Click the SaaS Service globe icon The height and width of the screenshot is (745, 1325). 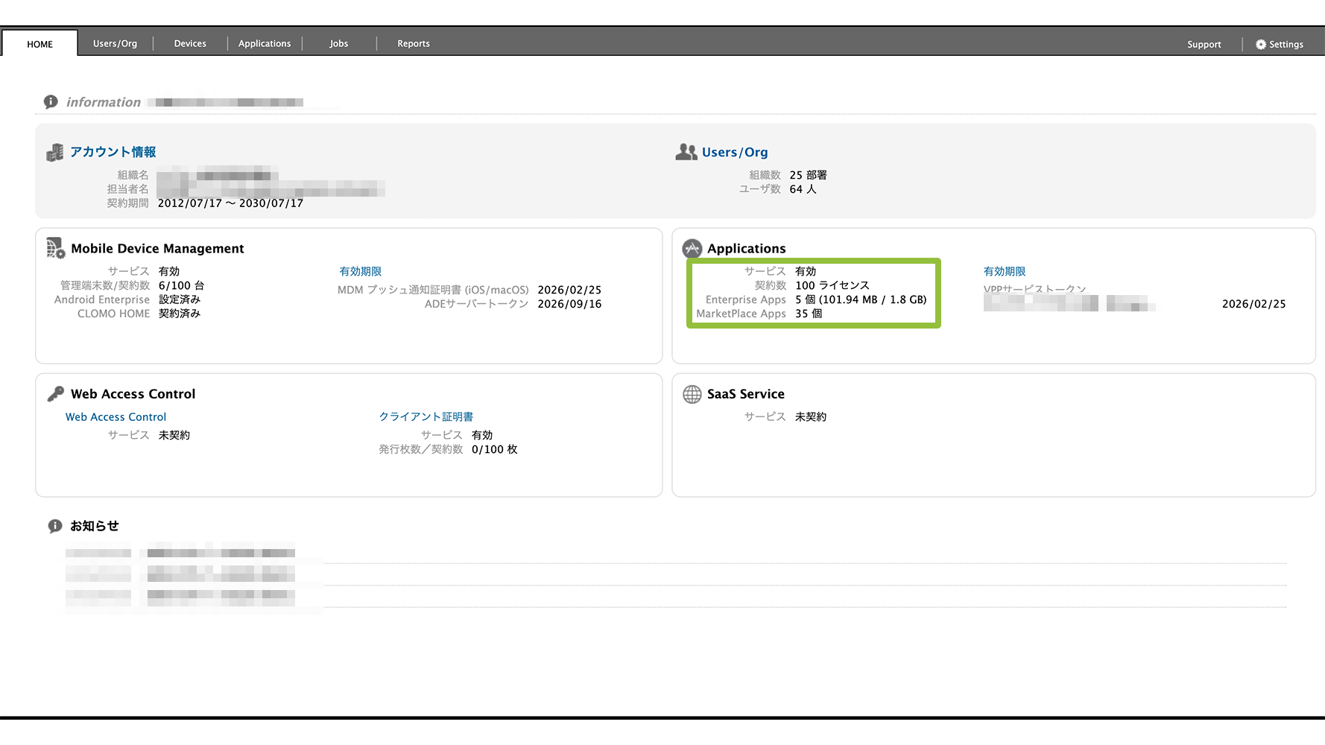[x=692, y=394]
